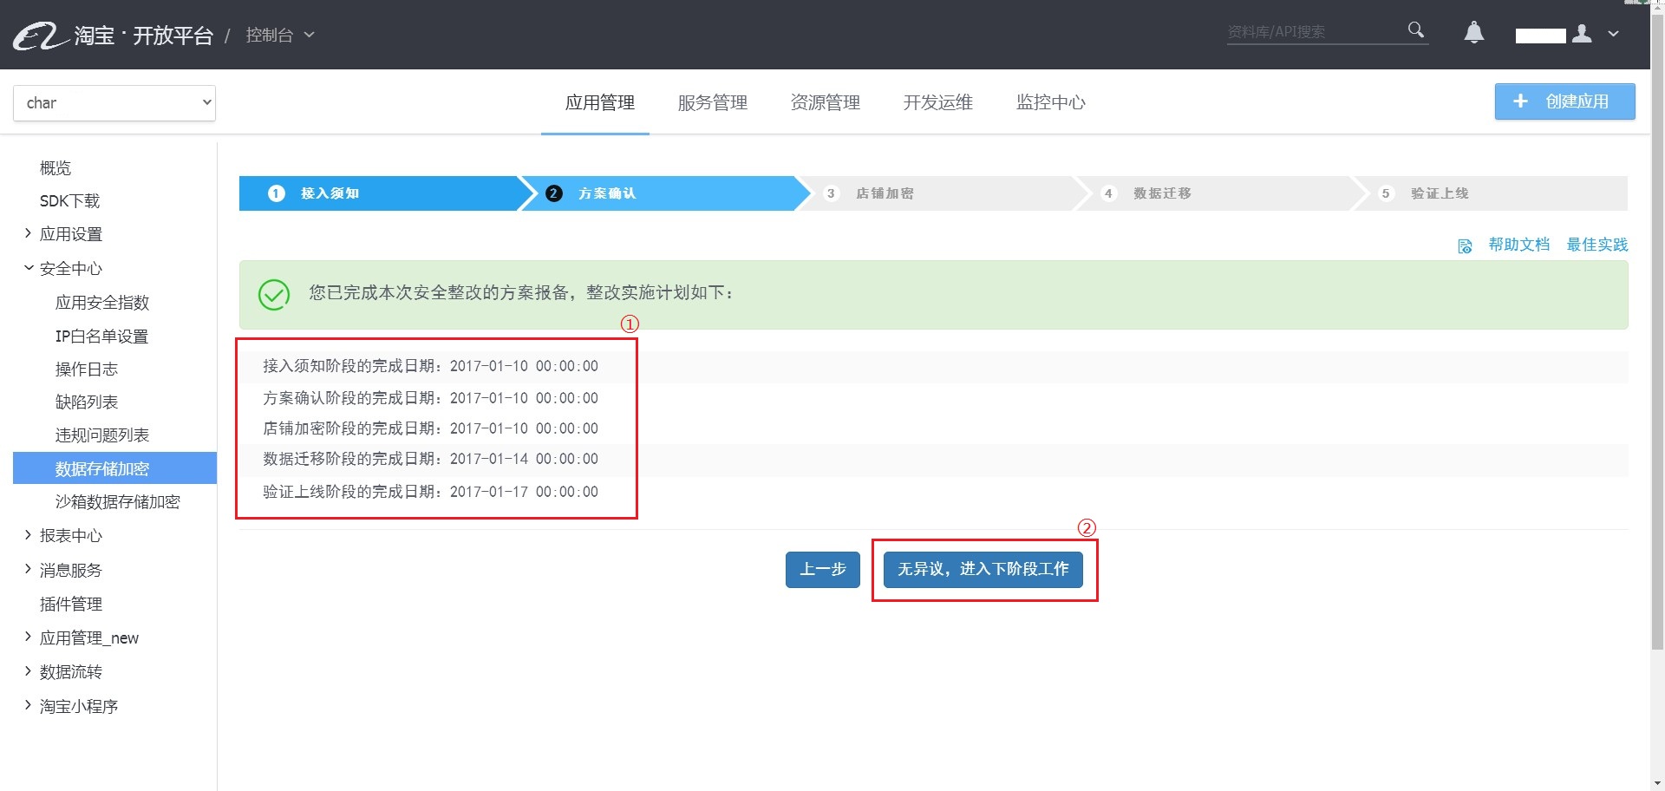Switch to the 开发运维 tab
Image resolution: width=1665 pixels, height=791 pixels.
937,102
